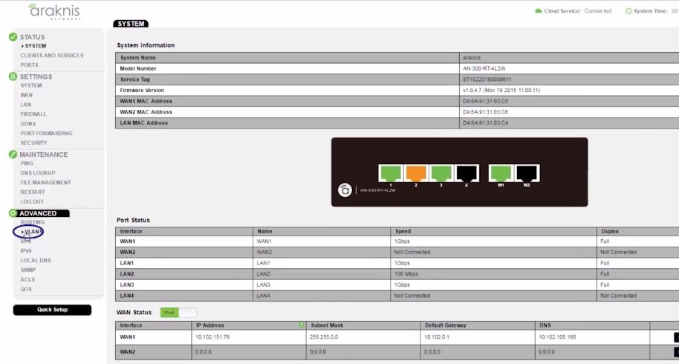The image size is (679, 364).
Task: Go to Clients and Services page
Action: [x=52, y=56]
